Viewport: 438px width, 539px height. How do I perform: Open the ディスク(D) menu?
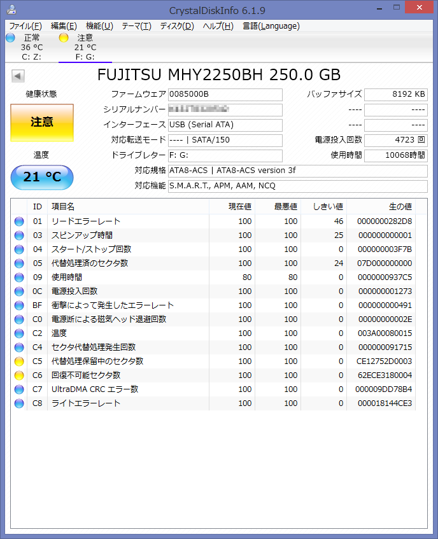177,26
